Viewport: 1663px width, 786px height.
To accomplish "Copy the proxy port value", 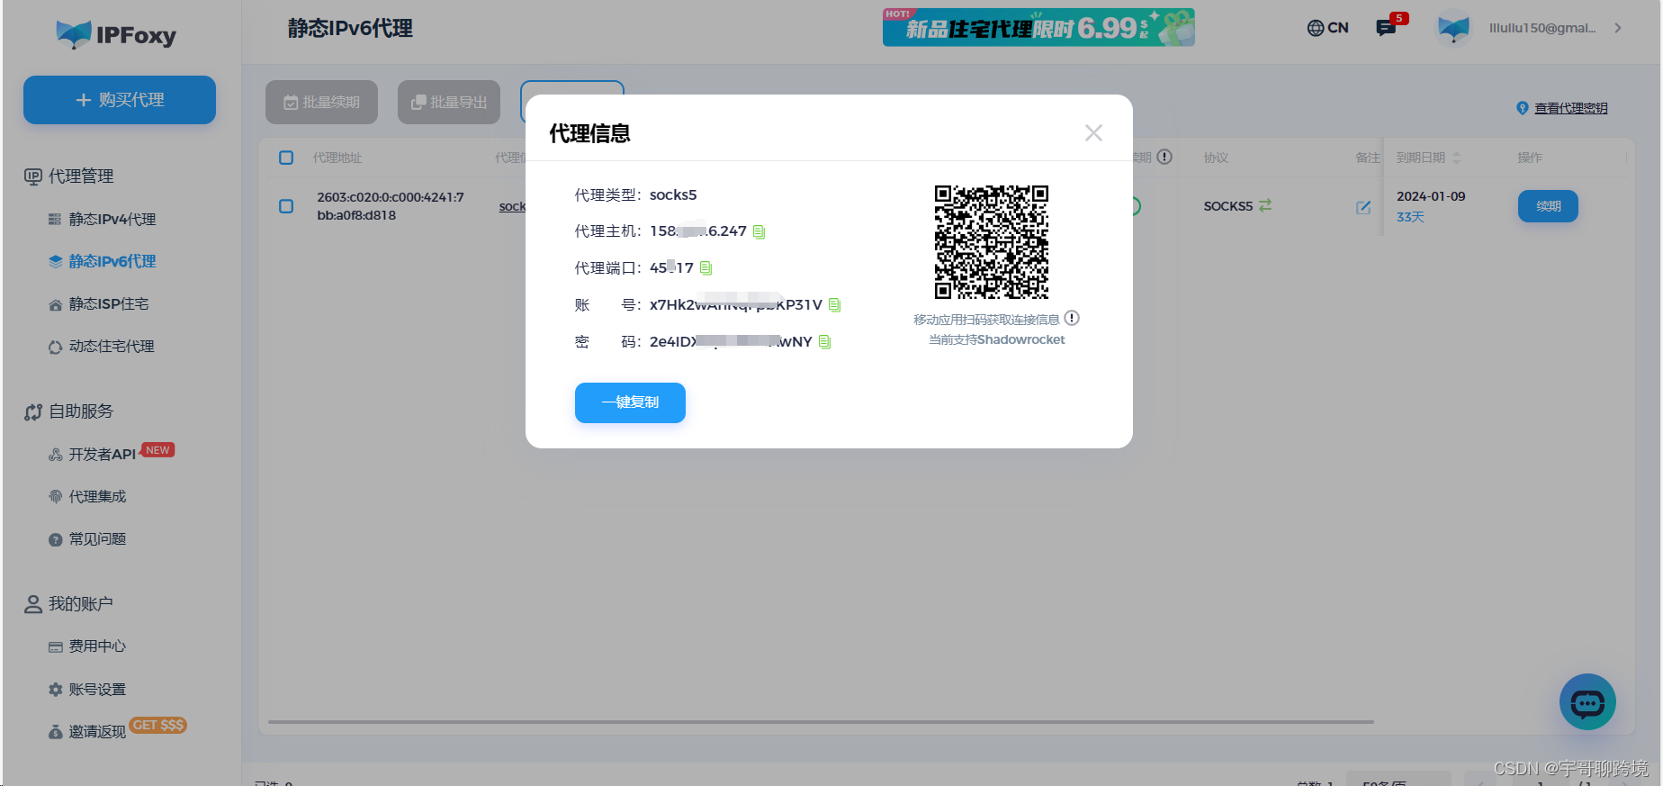I will coord(706,268).
